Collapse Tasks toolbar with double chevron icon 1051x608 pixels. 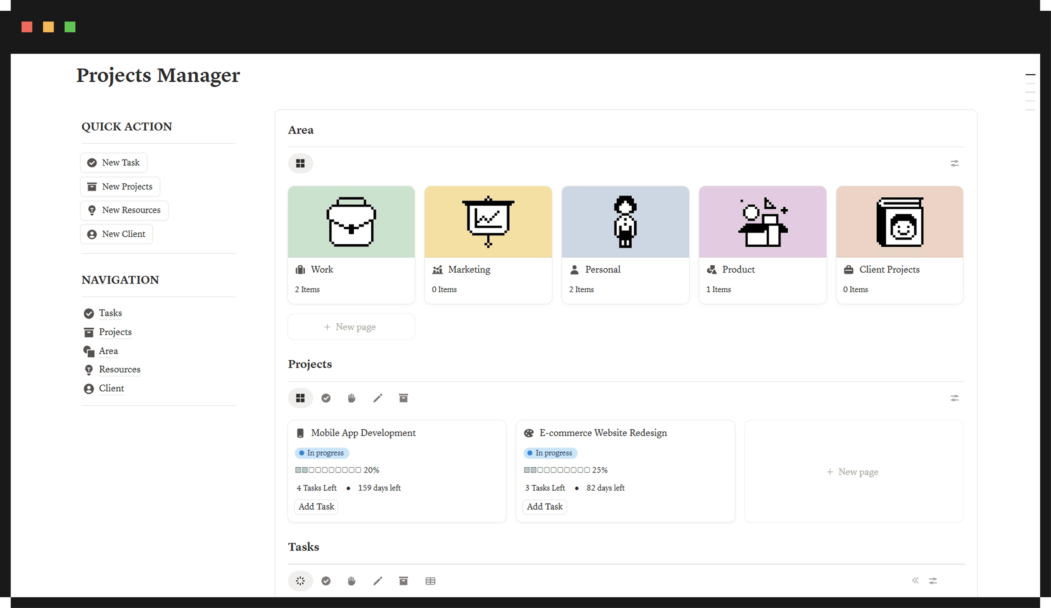click(915, 580)
